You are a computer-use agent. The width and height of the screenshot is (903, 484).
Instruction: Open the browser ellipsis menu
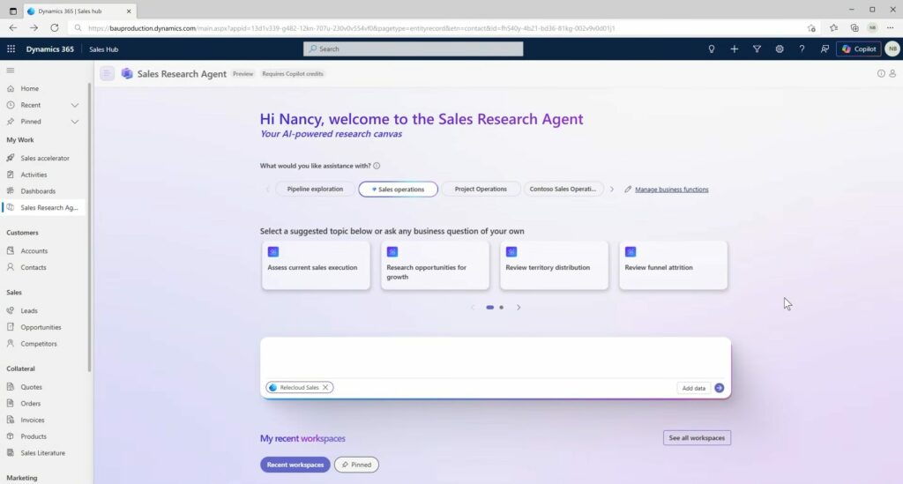pyautogui.click(x=891, y=27)
